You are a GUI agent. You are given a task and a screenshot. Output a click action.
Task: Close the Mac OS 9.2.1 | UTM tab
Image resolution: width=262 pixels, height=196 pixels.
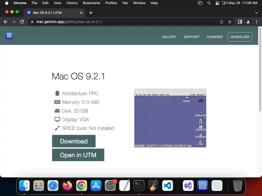(x=81, y=13)
